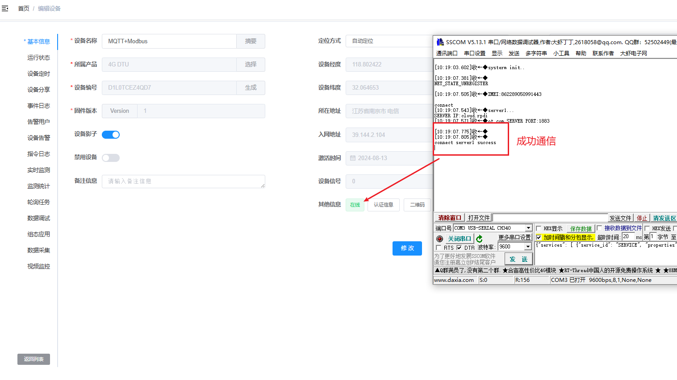
Task: Click the calendar icon in activation time field
Action: point(353,158)
